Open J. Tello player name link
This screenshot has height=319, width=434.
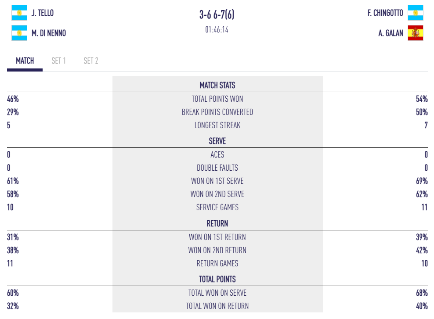click(43, 13)
